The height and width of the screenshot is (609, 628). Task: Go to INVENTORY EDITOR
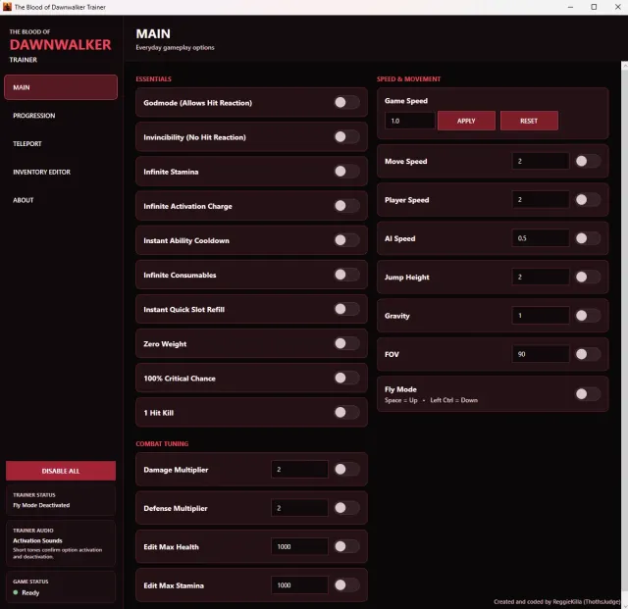61,172
